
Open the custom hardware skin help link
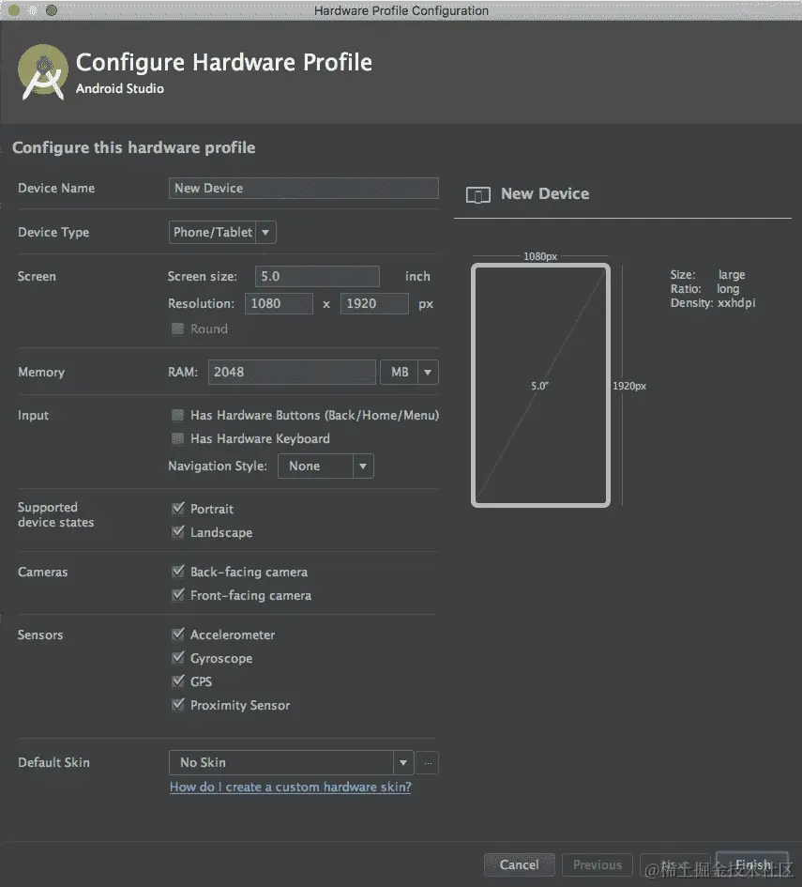[x=291, y=787]
